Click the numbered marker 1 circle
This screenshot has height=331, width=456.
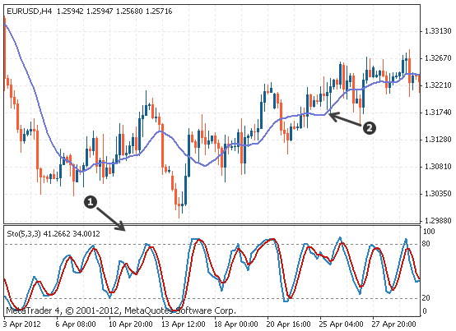(91, 202)
